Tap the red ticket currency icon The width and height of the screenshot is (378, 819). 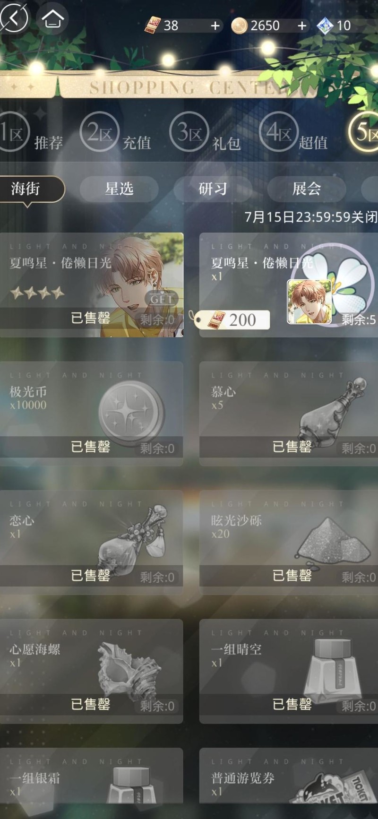tap(153, 25)
